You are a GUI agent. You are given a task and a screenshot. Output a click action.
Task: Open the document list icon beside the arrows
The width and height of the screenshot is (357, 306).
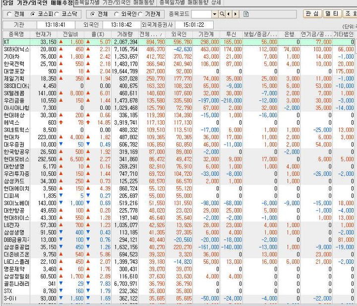tap(245, 14)
